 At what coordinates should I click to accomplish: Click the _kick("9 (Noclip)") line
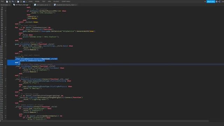pyautogui.click(x=32, y=88)
